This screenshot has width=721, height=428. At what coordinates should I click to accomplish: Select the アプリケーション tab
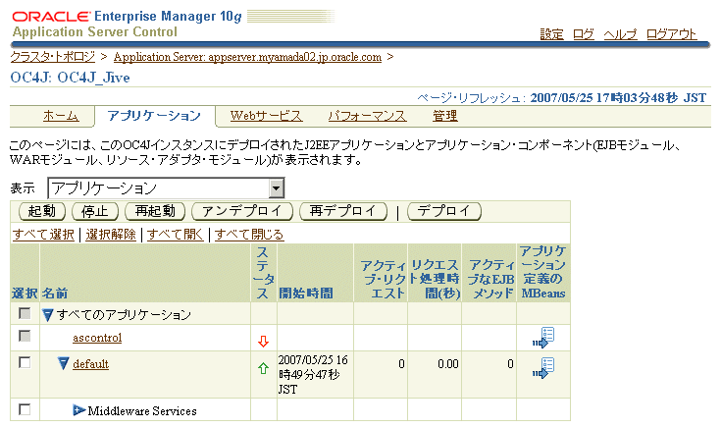pyautogui.click(x=154, y=116)
